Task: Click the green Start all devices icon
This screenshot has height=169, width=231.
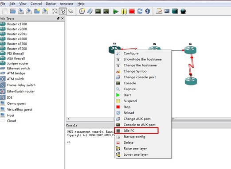Action: coord(116,12)
